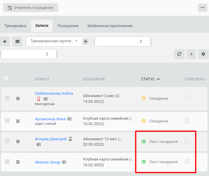
Task: Select row checkbox for Гребенникова Алёна
Action: (7, 98)
